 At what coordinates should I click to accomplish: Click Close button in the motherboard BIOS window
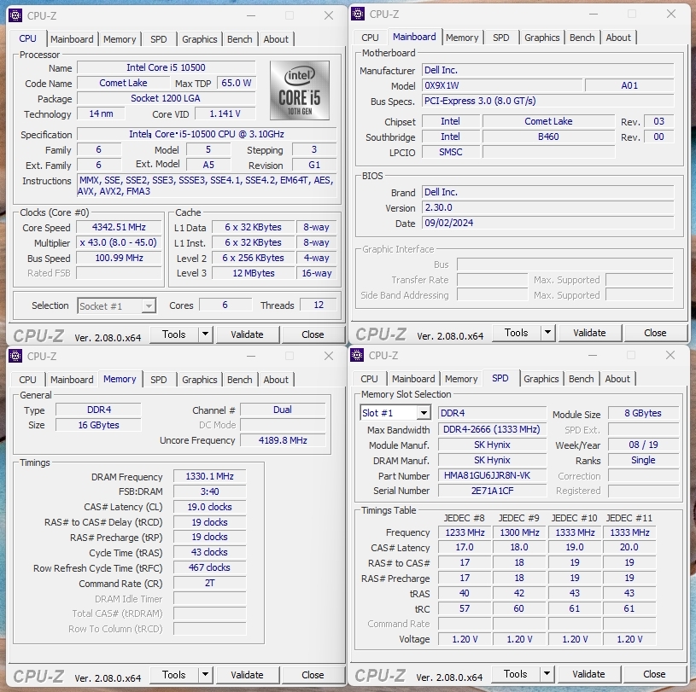[x=655, y=333]
